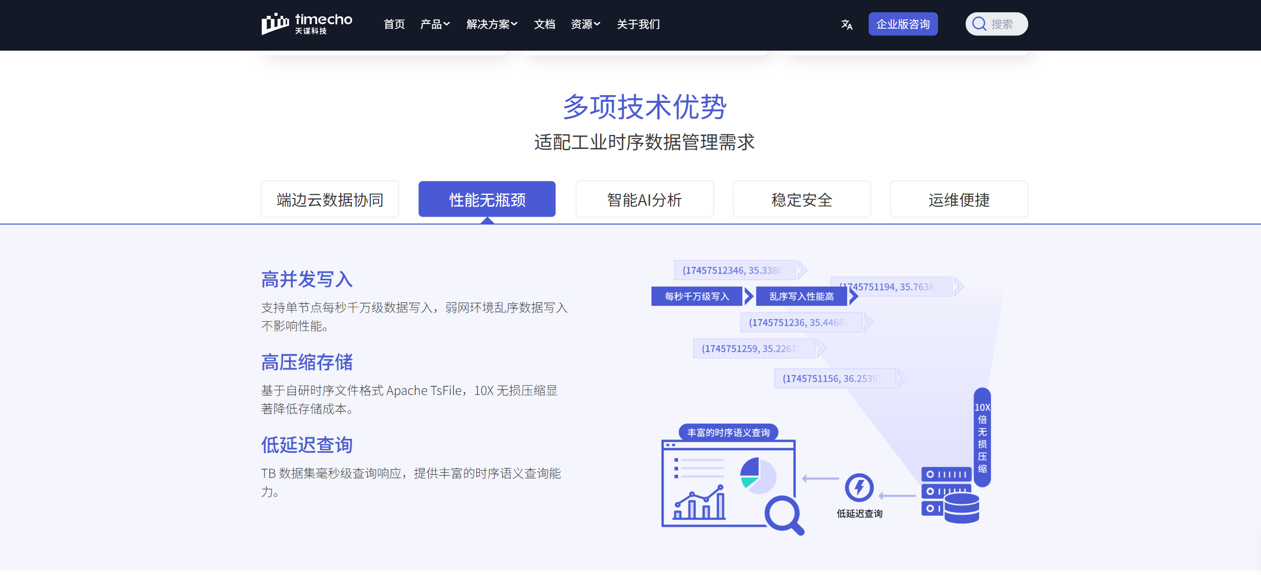Image resolution: width=1261 pixels, height=575 pixels.
Task: Click the search magnifier icon
Action: point(979,24)
